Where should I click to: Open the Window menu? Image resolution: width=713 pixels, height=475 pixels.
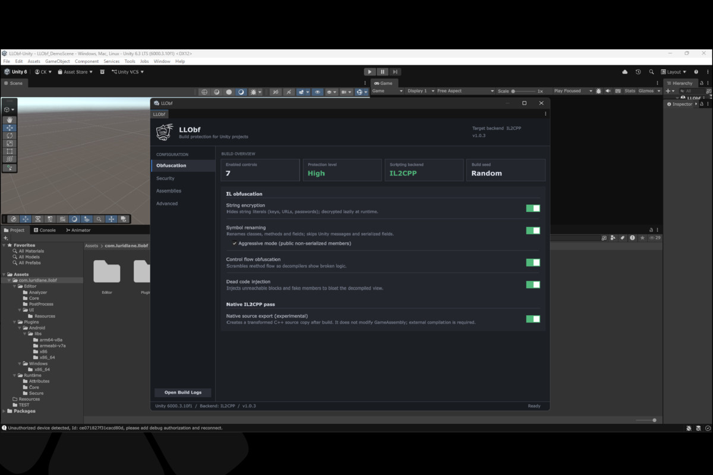click(x=162, y=61)
